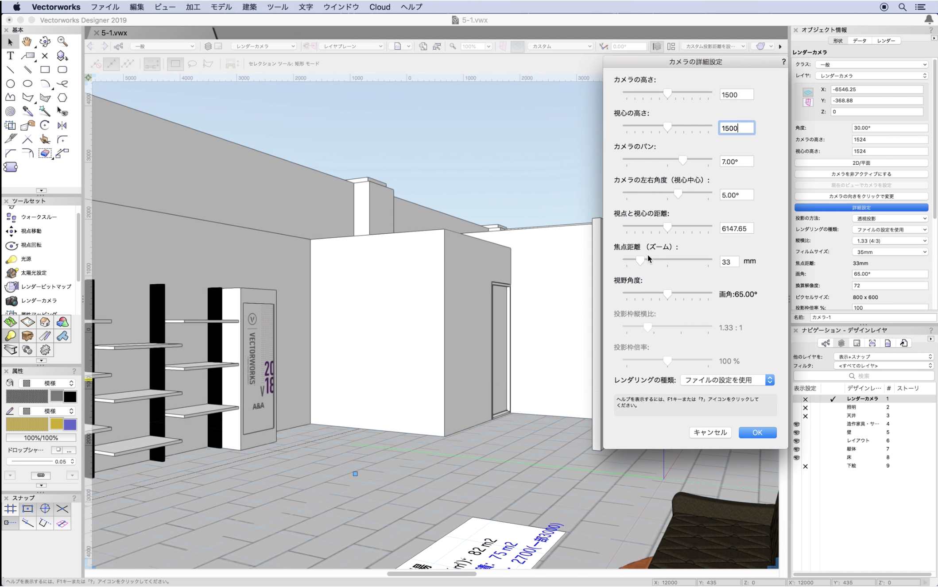Open the 投影の方法 dropdown
938x587 pixels.
point(890,218)
